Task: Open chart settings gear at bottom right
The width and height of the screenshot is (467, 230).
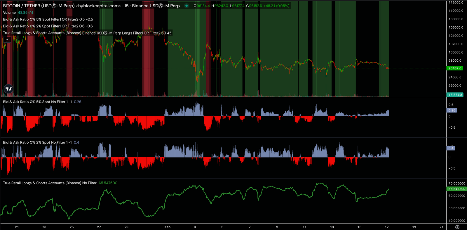Action: pos(457,227)
